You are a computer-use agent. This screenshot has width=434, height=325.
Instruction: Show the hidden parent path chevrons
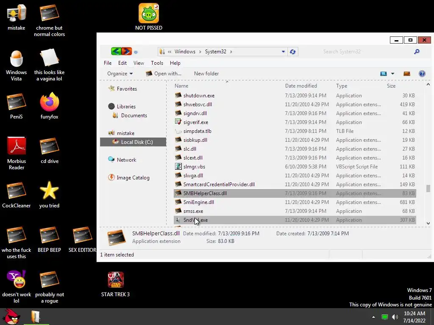point(170,52)
